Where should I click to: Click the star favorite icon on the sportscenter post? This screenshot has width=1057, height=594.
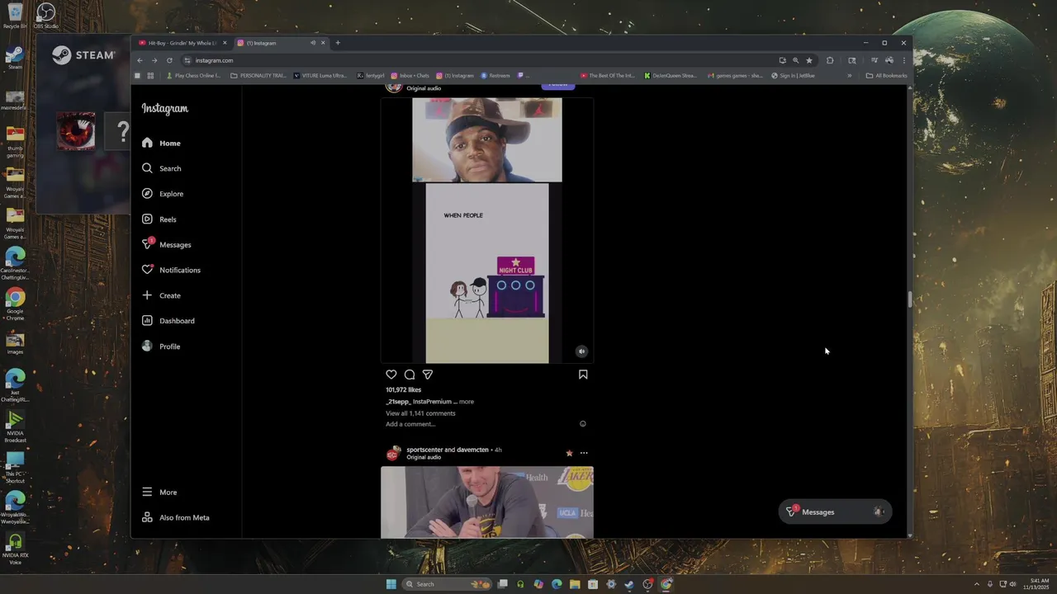(x=569, y=453)
